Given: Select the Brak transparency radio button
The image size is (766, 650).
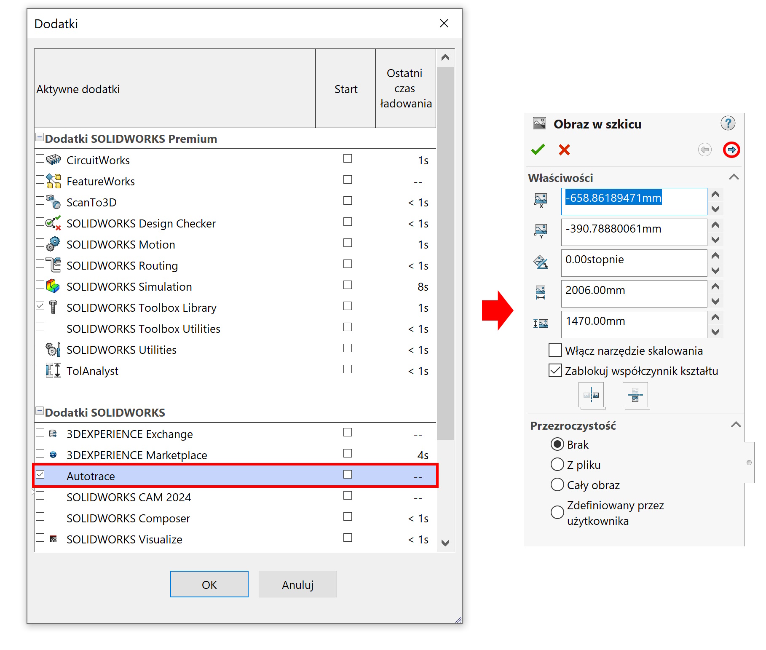Looking at the screenshot, I should (557, 444).
